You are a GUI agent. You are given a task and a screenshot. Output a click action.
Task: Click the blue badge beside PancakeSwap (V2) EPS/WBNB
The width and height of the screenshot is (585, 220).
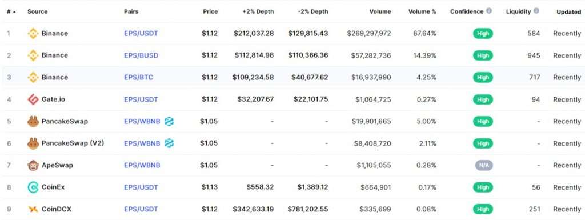[169, 143]
